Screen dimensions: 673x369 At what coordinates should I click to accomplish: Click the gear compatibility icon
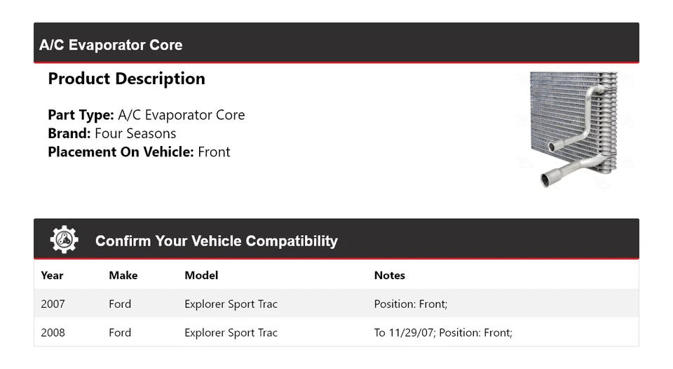click(x=64, y=240)
